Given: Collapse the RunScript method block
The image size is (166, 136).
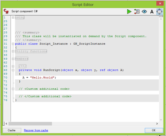Looking at the screenshot, I should [x=13, y=70].
